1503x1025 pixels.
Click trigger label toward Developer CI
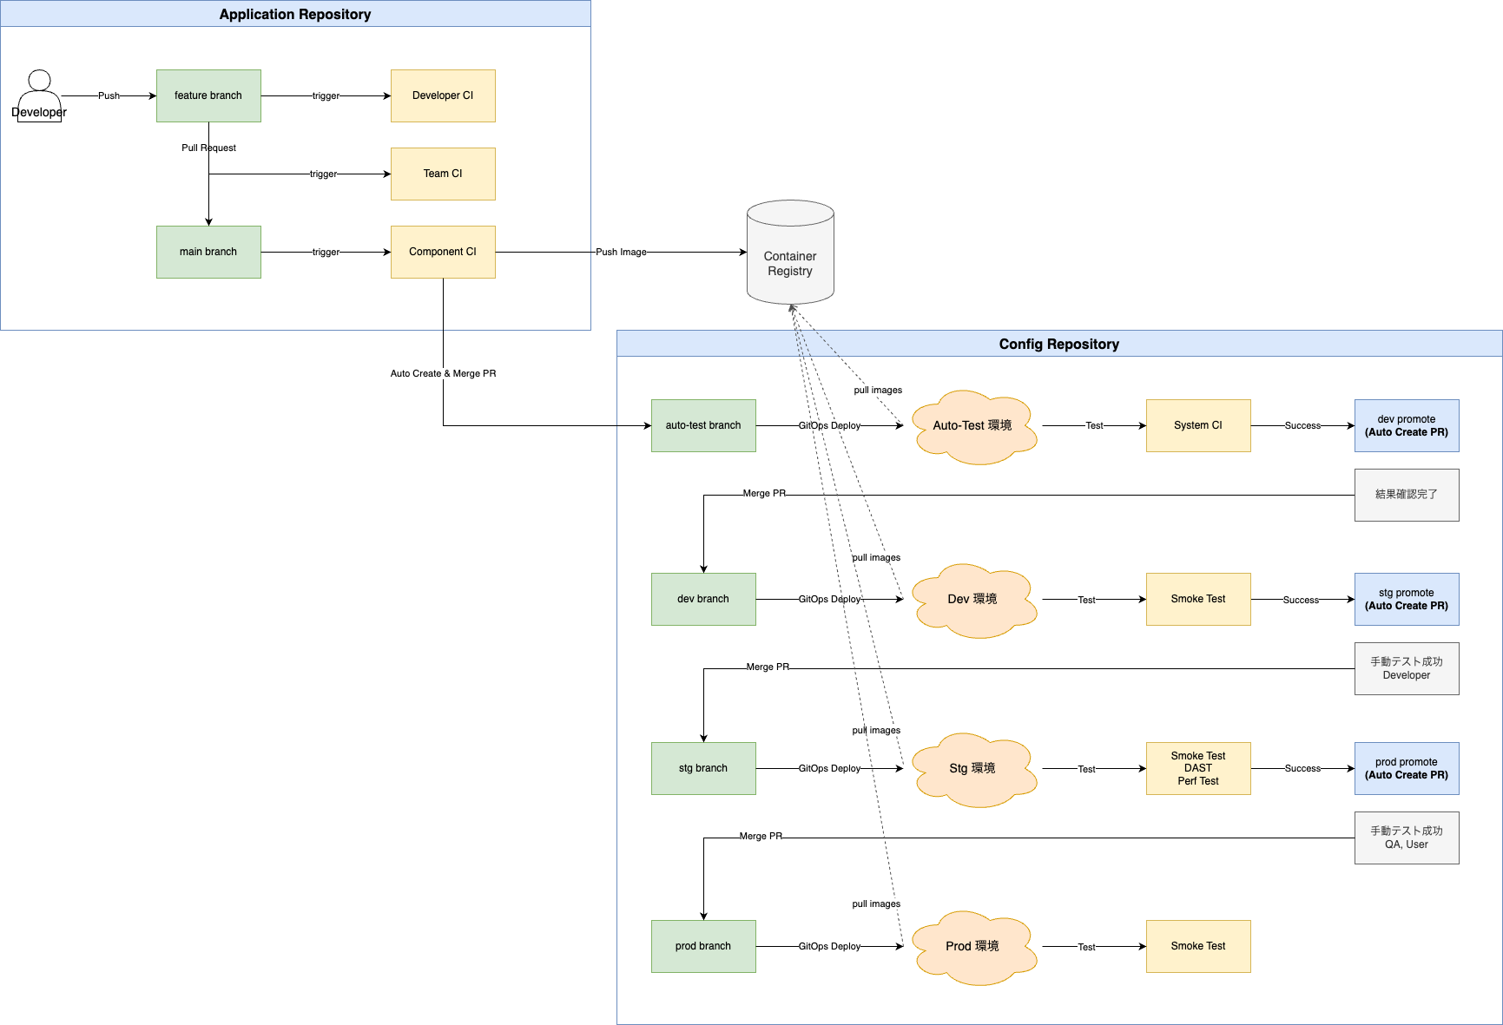[326, 95]
